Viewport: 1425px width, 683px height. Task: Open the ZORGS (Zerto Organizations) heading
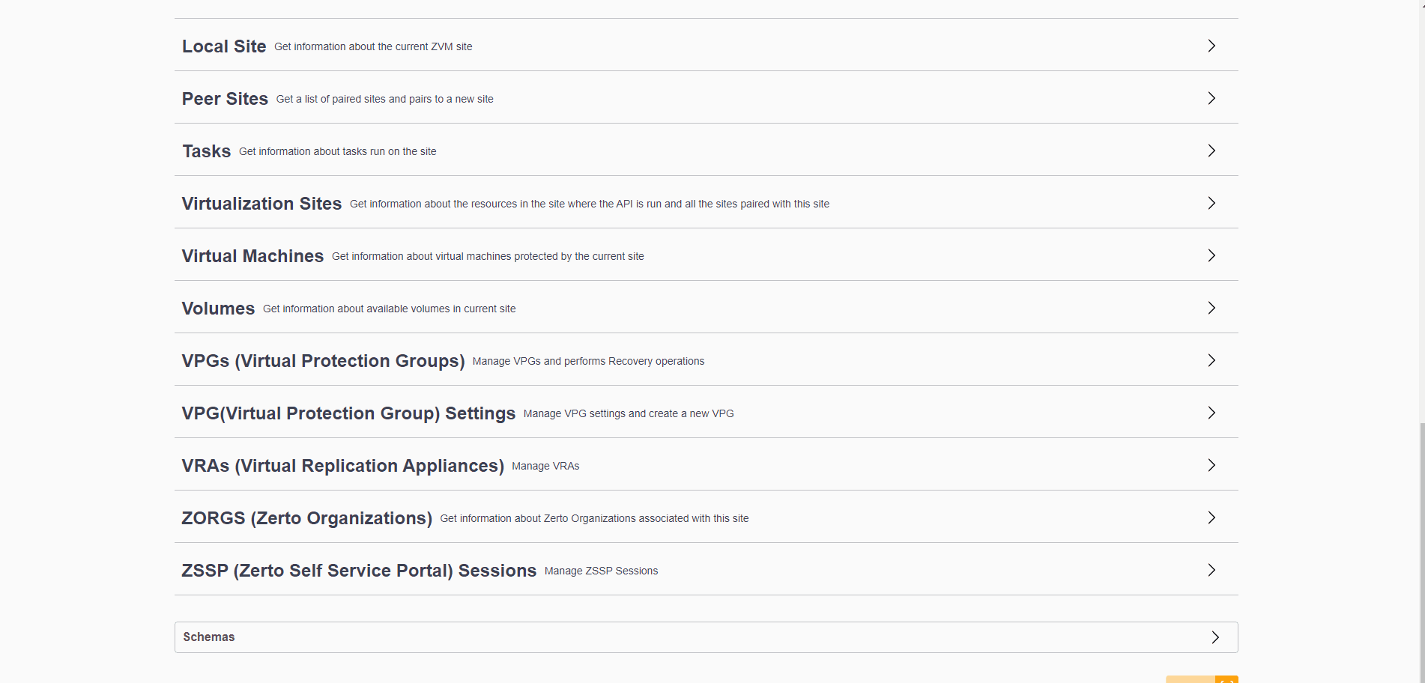click(306, 518)
